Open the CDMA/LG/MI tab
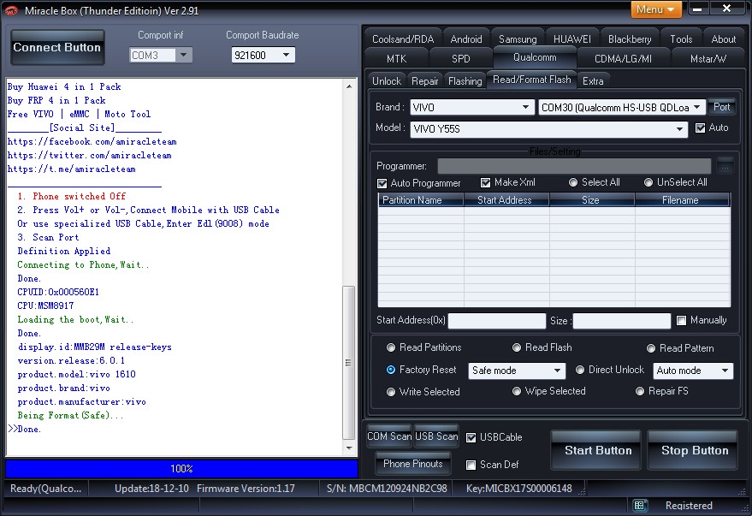752x516 pixels. click(623, 58)
